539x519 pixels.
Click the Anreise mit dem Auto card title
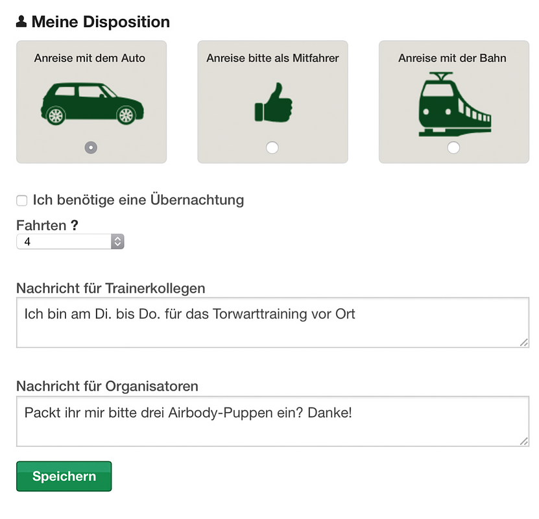pyautogui.click(x=90, y=58)
